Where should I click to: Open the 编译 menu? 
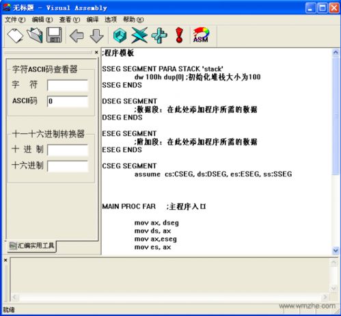point(92,20)
